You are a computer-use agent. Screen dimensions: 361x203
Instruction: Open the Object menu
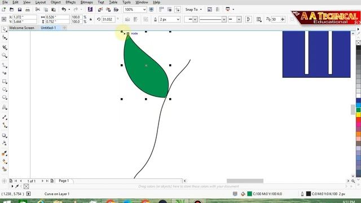(55, 2)
